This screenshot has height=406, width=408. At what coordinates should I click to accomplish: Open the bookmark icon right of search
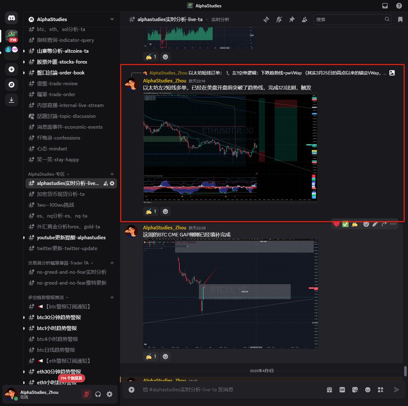[x=400, y=19]
